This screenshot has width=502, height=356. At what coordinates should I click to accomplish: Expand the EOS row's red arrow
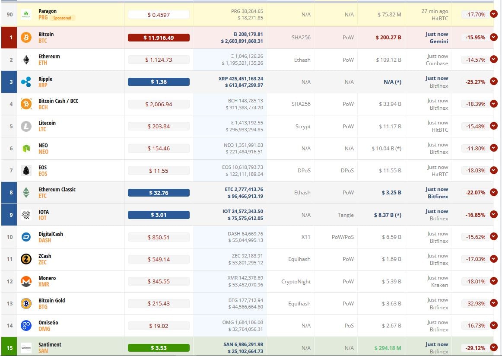[x=494, y=170]
